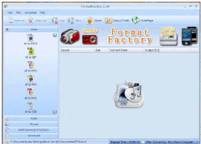Expand the ROM Device DVD CD ISO panel
The image size is (201, 144).
click(31, 130)
